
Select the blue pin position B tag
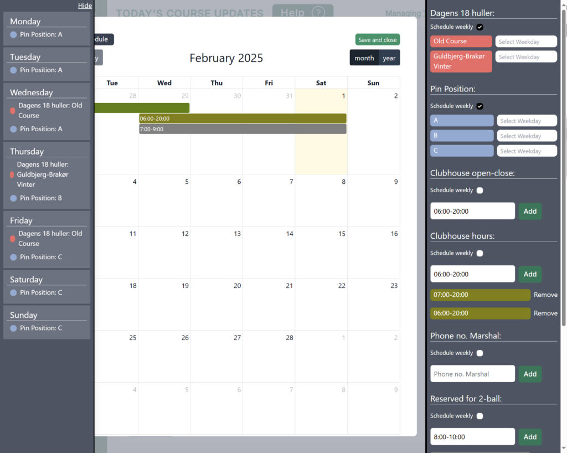[462, 136]
